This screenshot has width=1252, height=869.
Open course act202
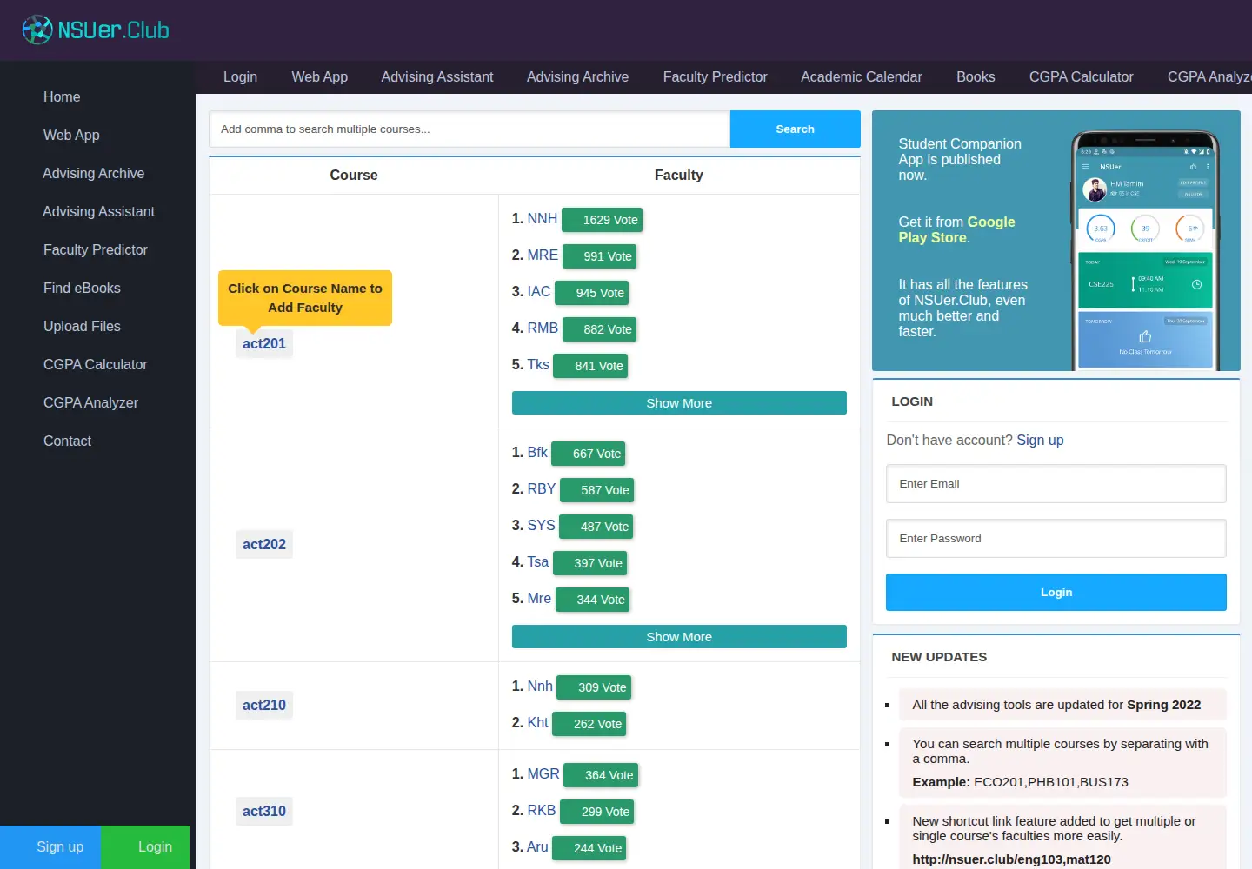(x=264, y=544)
